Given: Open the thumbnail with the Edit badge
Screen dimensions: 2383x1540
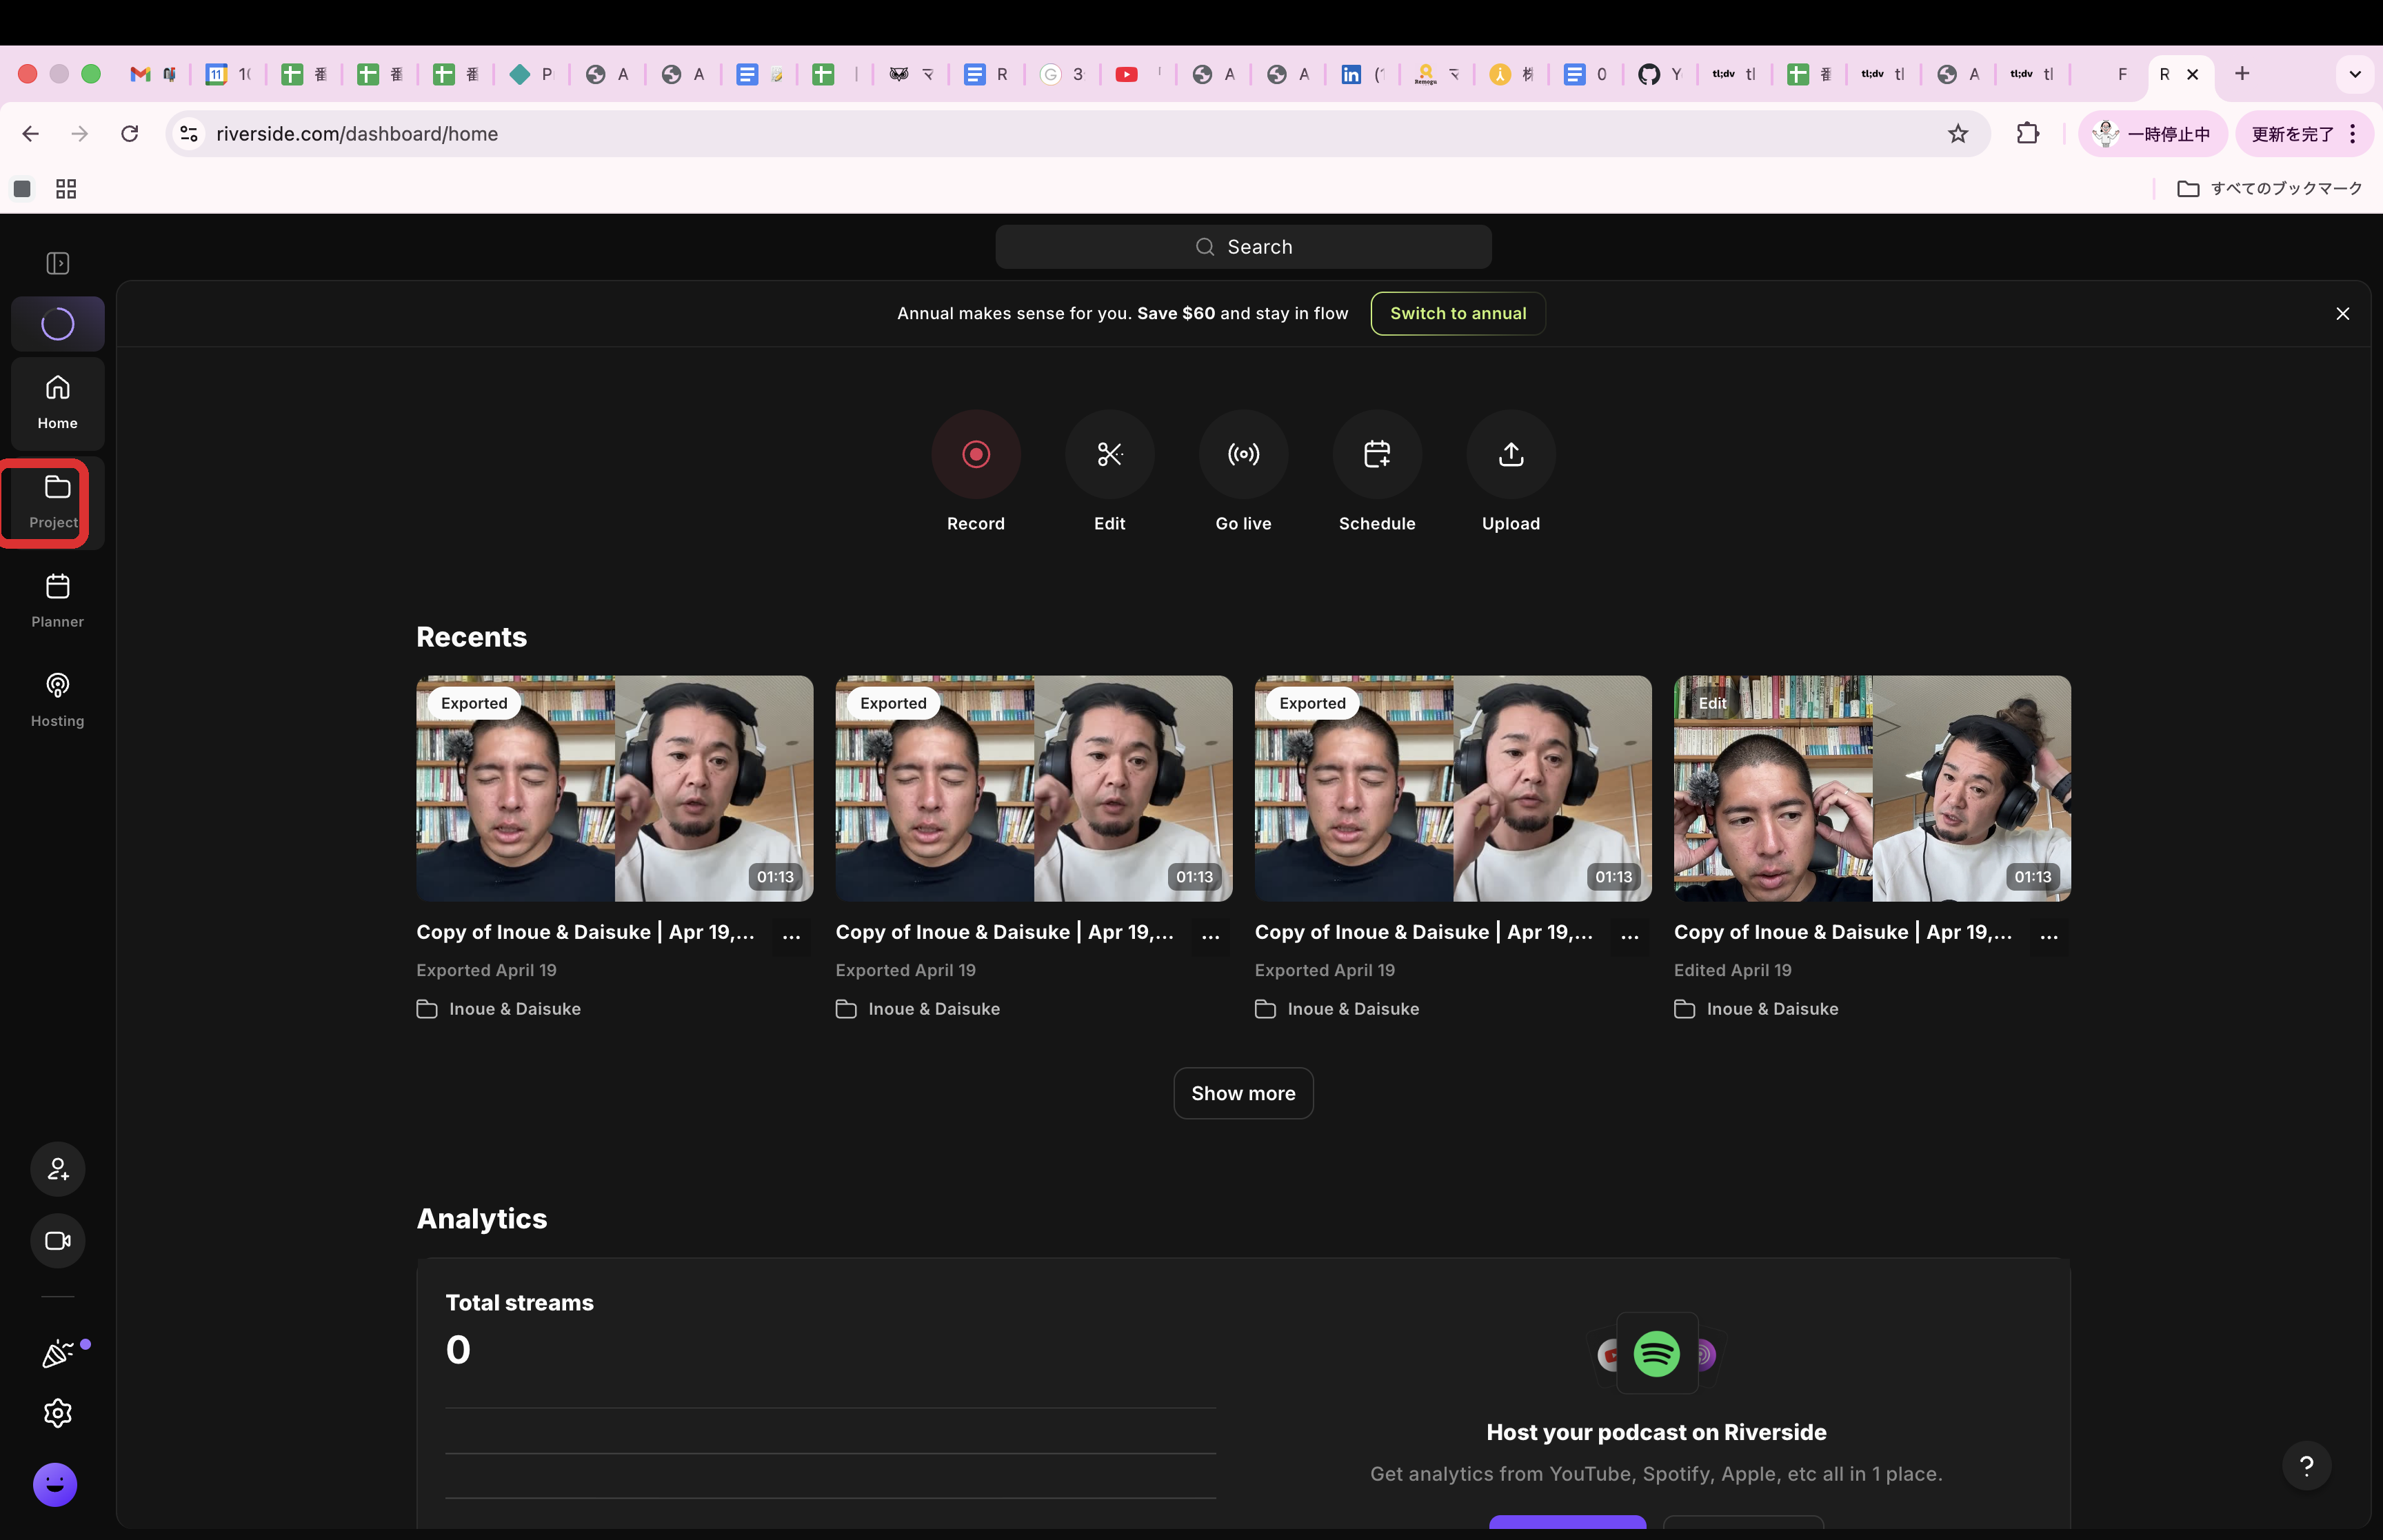Looking at the screenshot, I should 1872,789.
